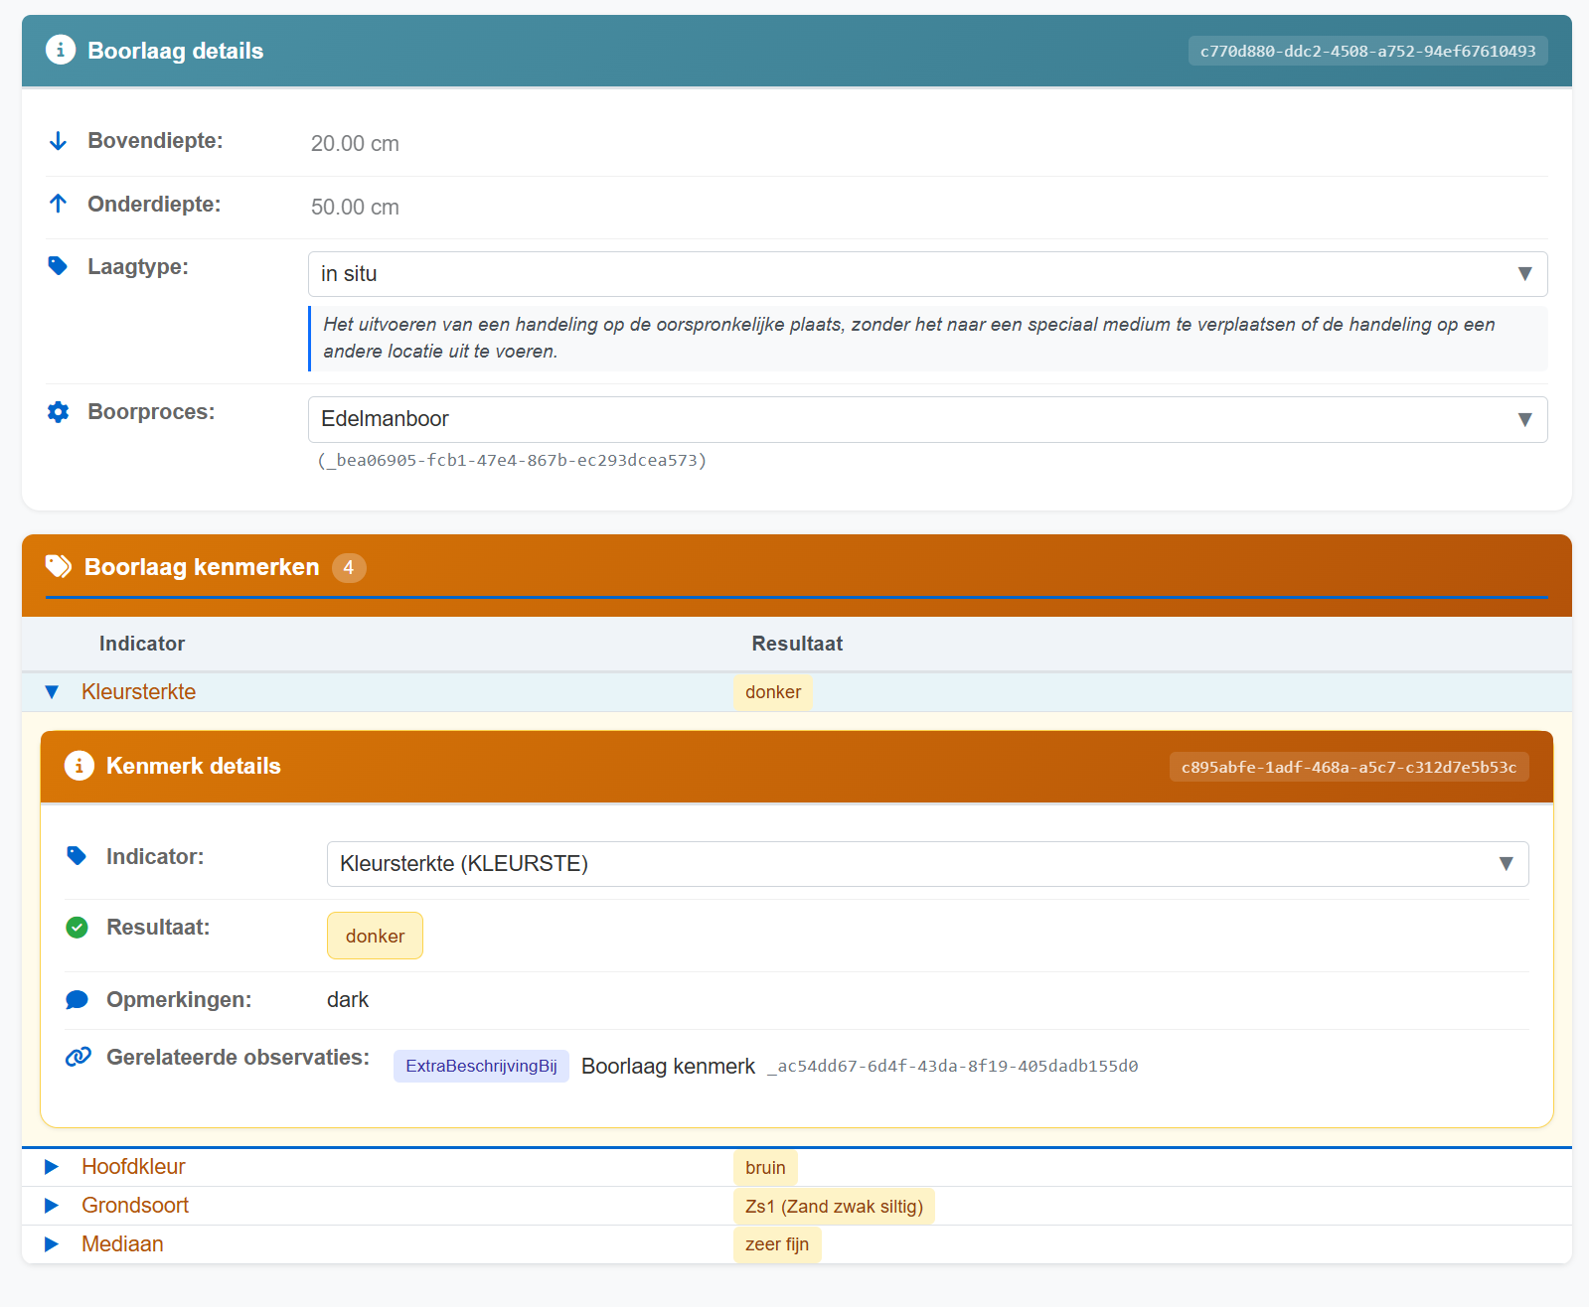Screen dimensions: 1589x1307
Task: Expand the Mediaan row
Action: (x=53, y=1244)
